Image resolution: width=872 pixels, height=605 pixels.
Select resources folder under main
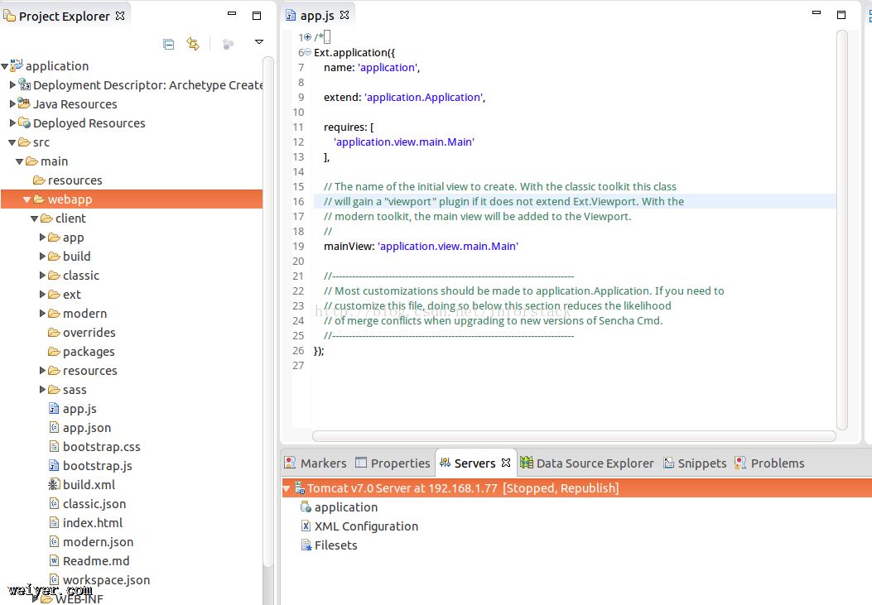(67, 180)
